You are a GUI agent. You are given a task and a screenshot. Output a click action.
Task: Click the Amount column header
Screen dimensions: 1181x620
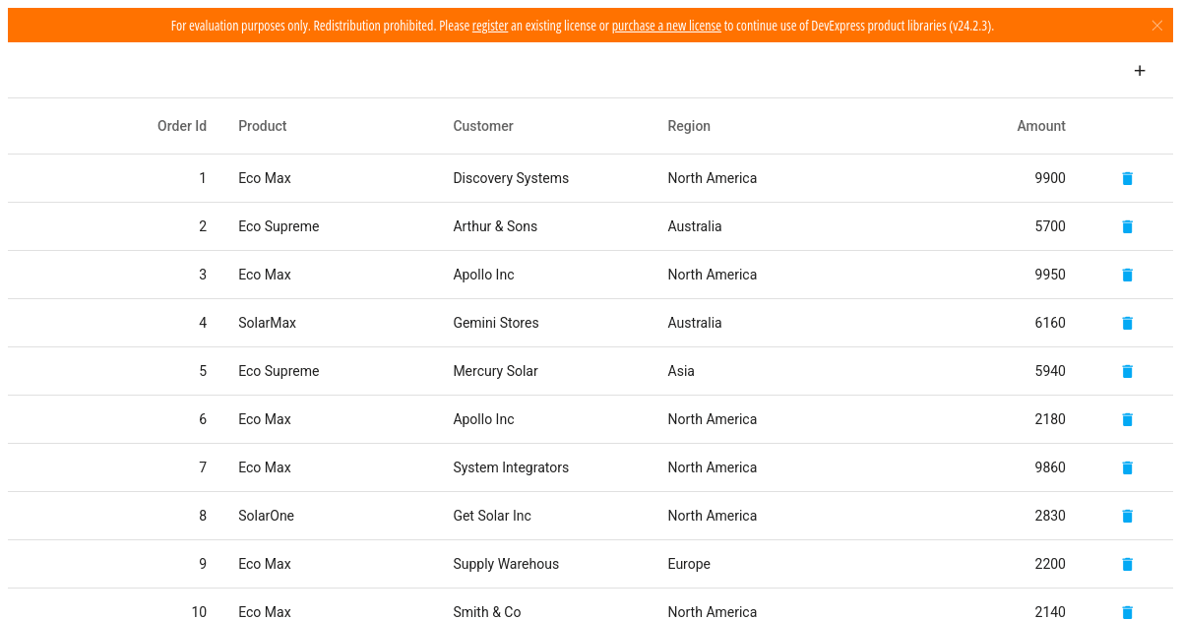[x=1041, y=126]
